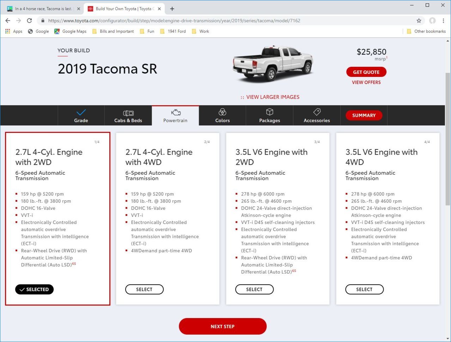Image resolution: width=451 pixels, height=342 pixels.
Task: Select the 3.5L V6 Engine with 4WD
Action: (x=365, y=290)
